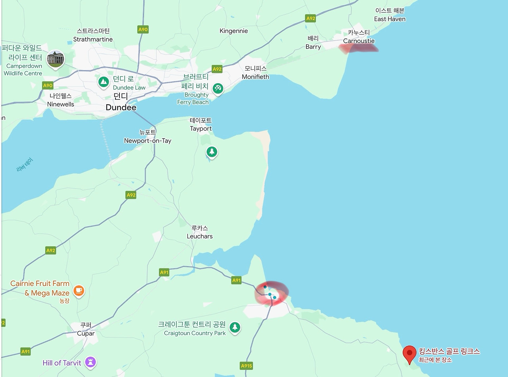Click the red highlighted area near Carnoustie
This screenshot has height=377, width=508.
(x=358, y=48)
